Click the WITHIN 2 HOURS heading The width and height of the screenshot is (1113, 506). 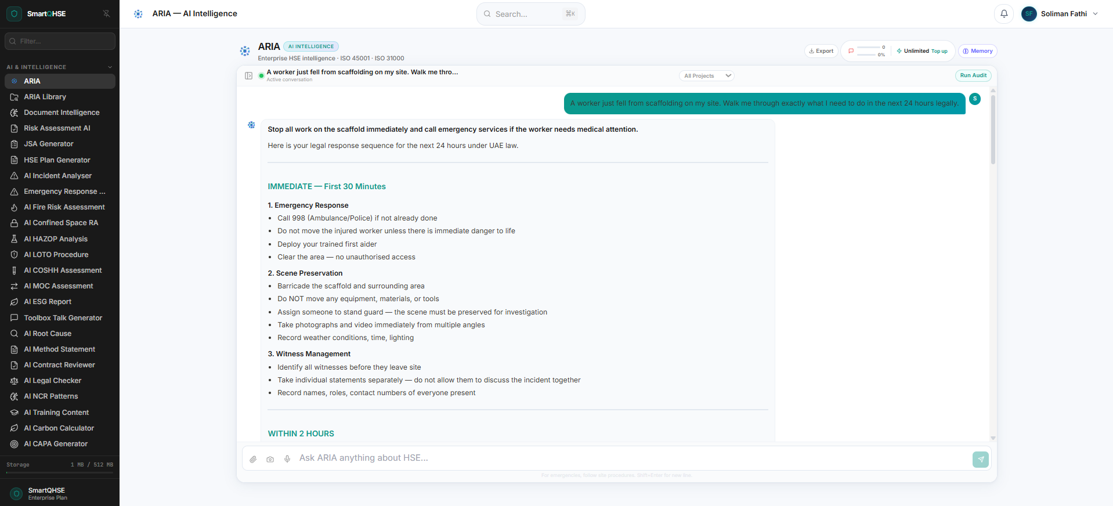[x=301, y=433]
